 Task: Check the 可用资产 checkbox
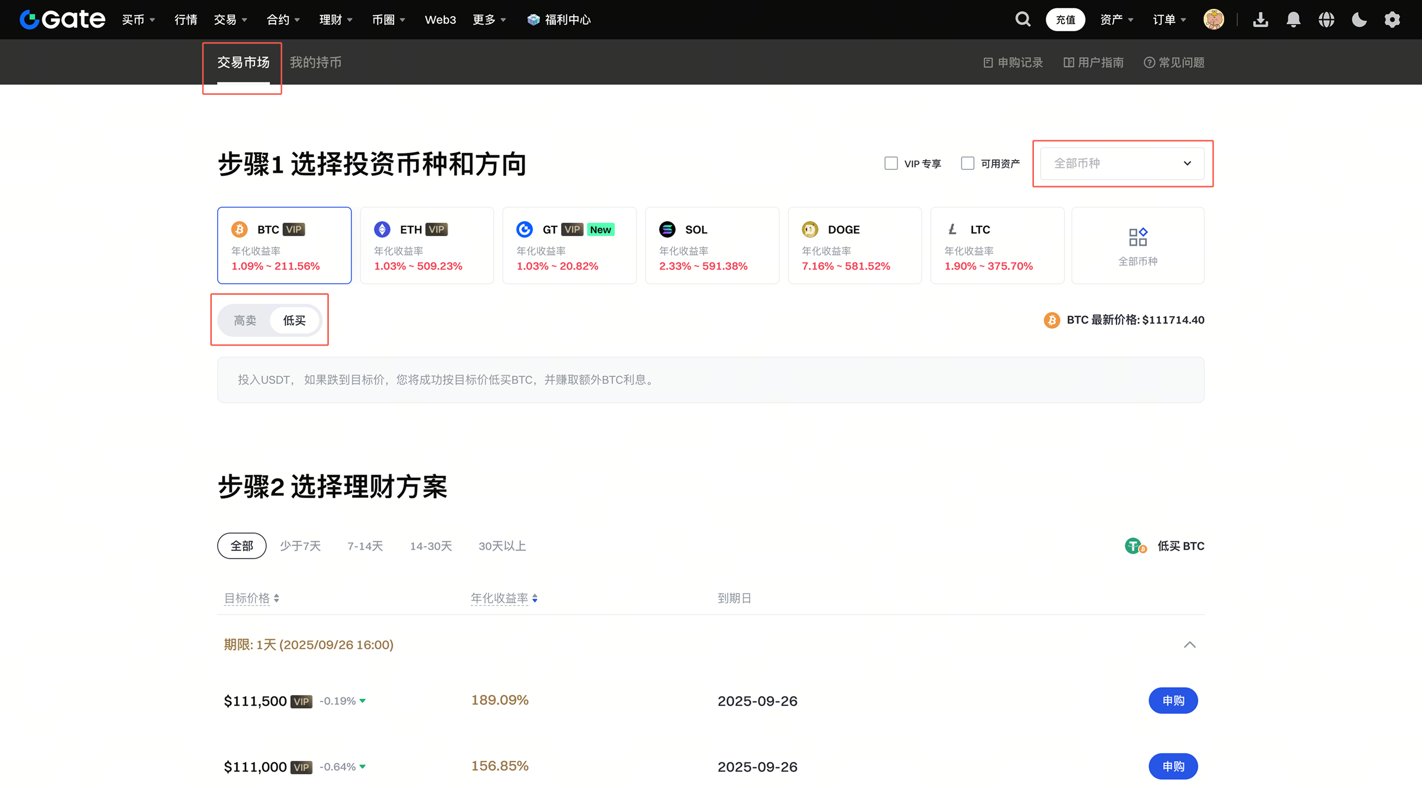(x=967, y=163)
